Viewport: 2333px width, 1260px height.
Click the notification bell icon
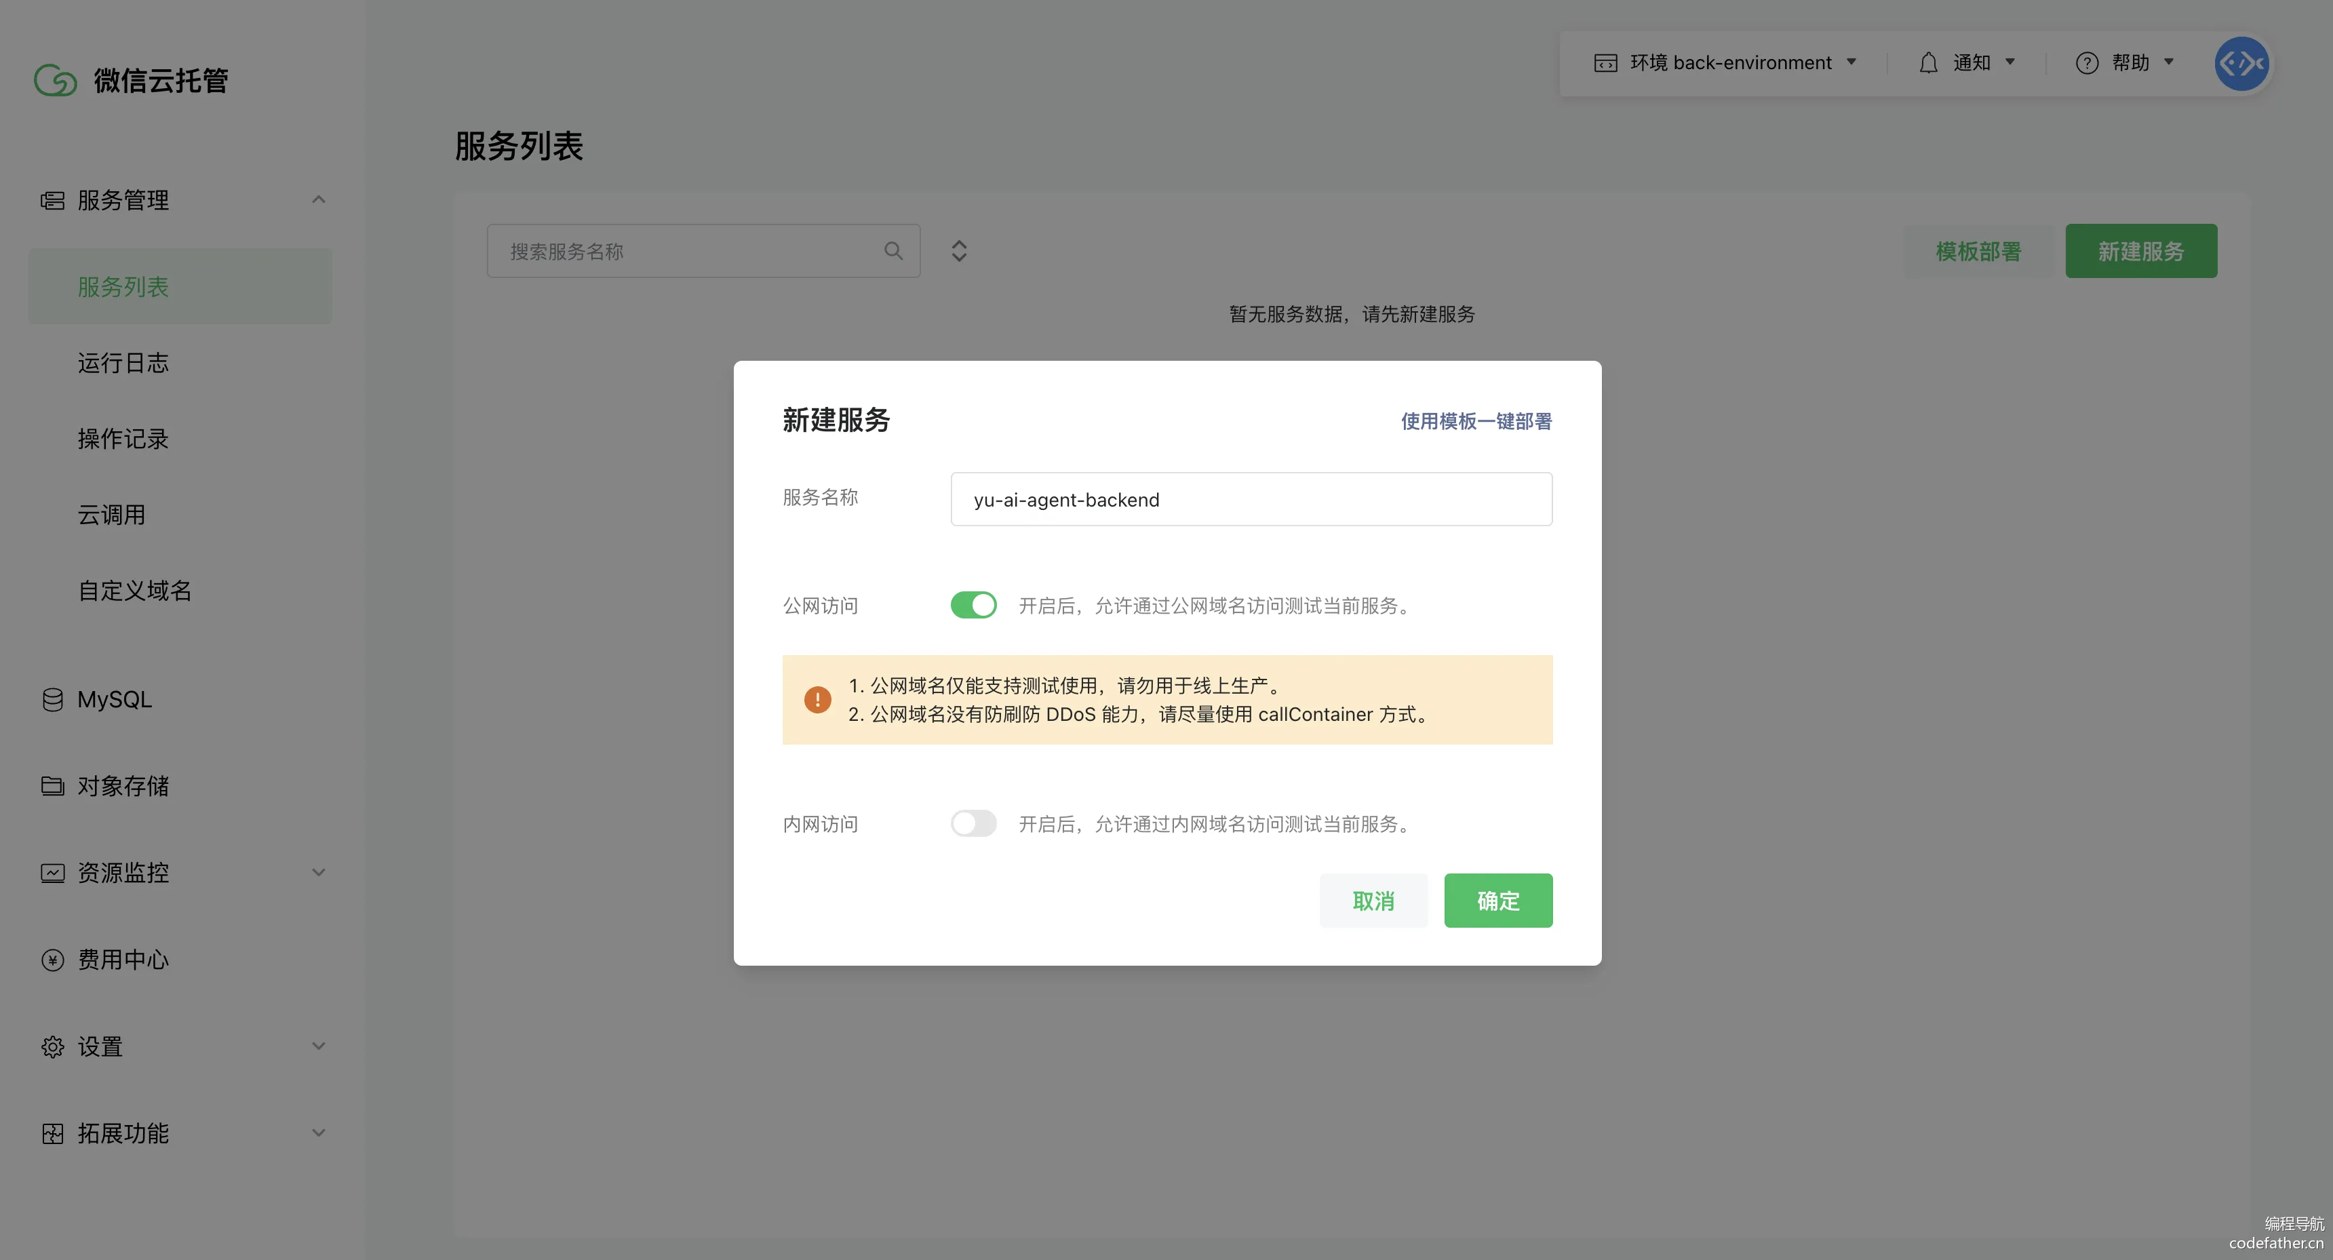pos(1928,62)
